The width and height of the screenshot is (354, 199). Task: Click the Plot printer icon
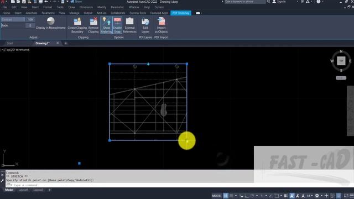click(40, 2)
